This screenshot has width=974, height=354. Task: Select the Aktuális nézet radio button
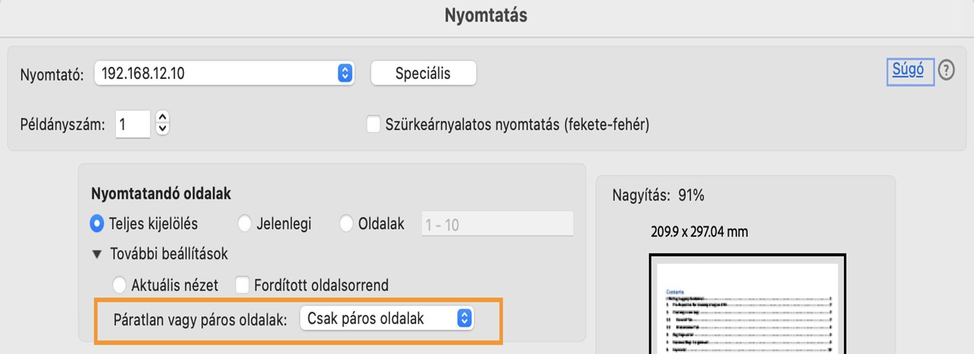[119, 285]
